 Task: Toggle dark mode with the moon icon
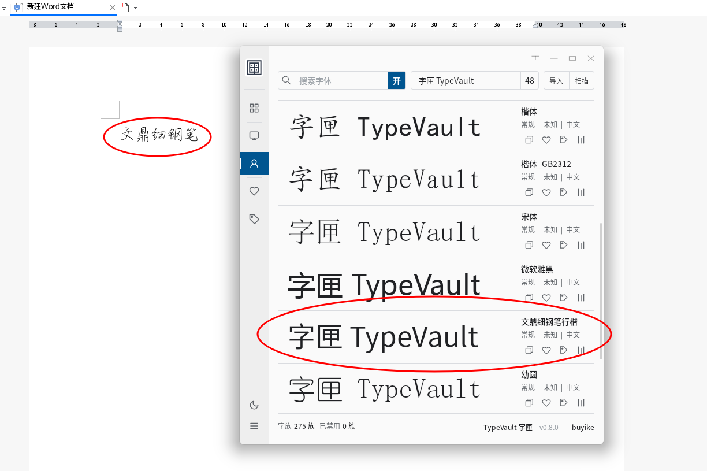pos(254,405)
